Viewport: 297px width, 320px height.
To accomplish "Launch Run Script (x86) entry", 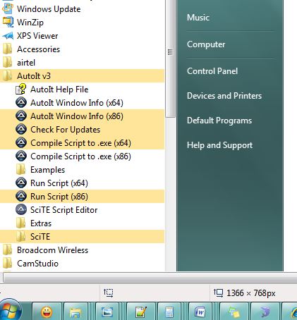I will [82, 197].
